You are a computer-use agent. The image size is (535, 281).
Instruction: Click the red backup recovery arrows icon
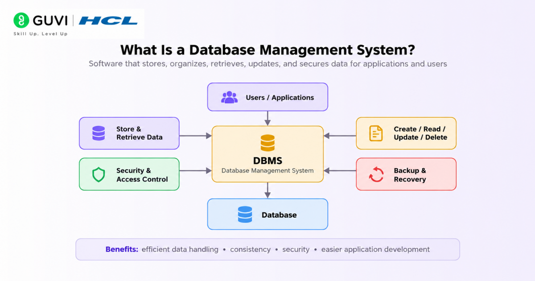pyautogui.click(x=376, y=174)
